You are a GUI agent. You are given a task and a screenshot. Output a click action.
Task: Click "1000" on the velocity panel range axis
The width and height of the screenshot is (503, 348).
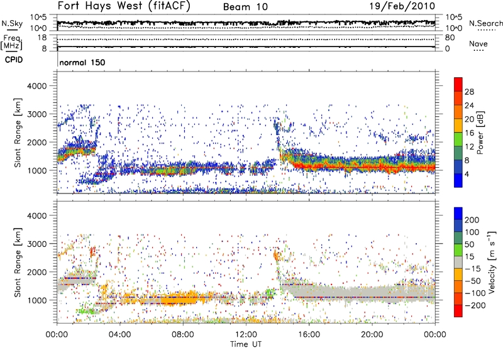[x=37, y=300]
